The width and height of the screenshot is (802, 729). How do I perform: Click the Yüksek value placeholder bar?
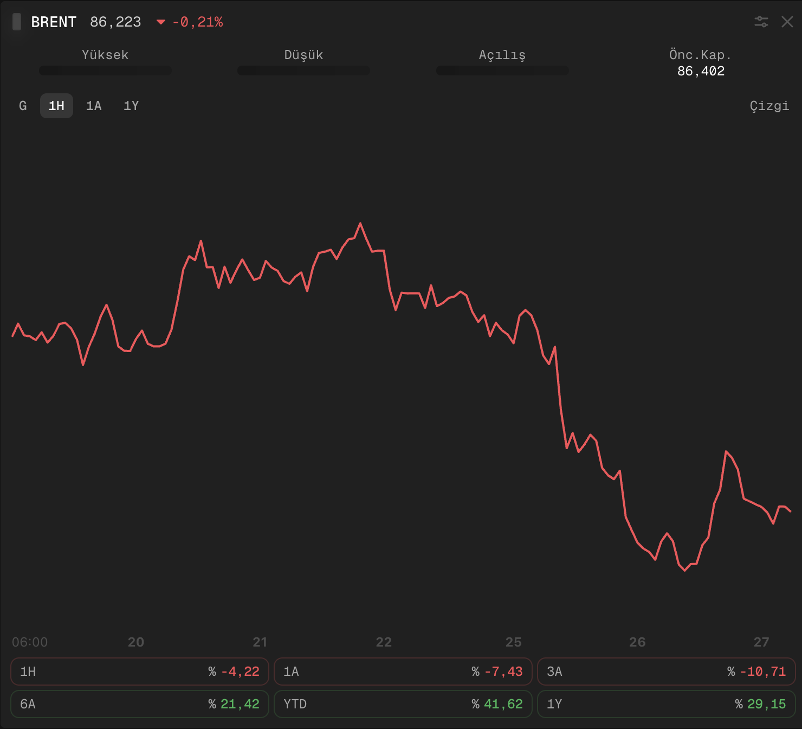click(105, 71)
